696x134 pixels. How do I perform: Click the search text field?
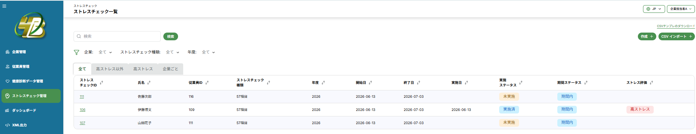pos(117,36)
